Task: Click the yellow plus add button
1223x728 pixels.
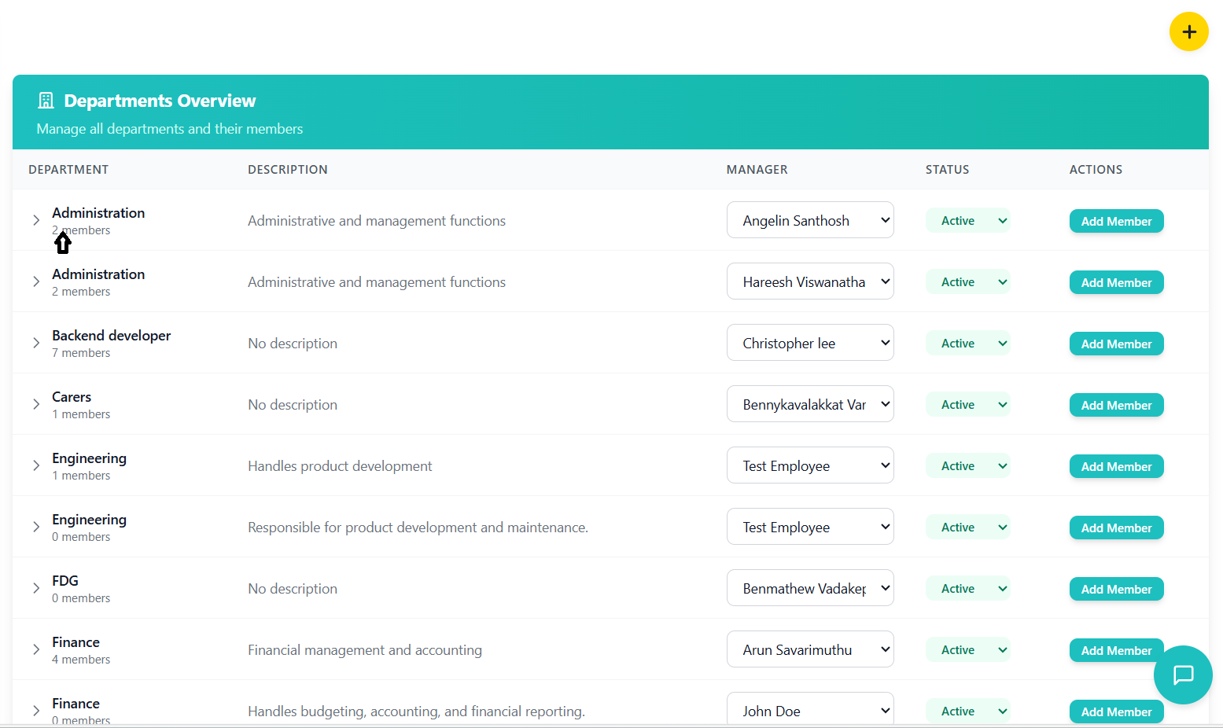Action: pos(1188,31)
